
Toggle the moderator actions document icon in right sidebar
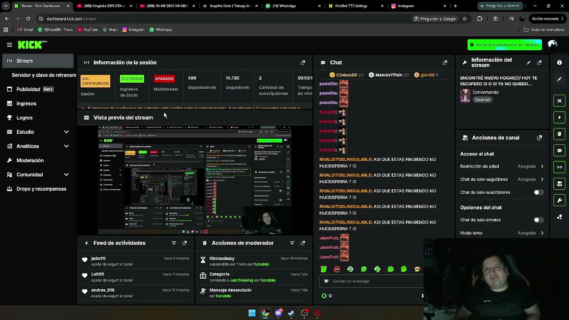tap(559, 134)
